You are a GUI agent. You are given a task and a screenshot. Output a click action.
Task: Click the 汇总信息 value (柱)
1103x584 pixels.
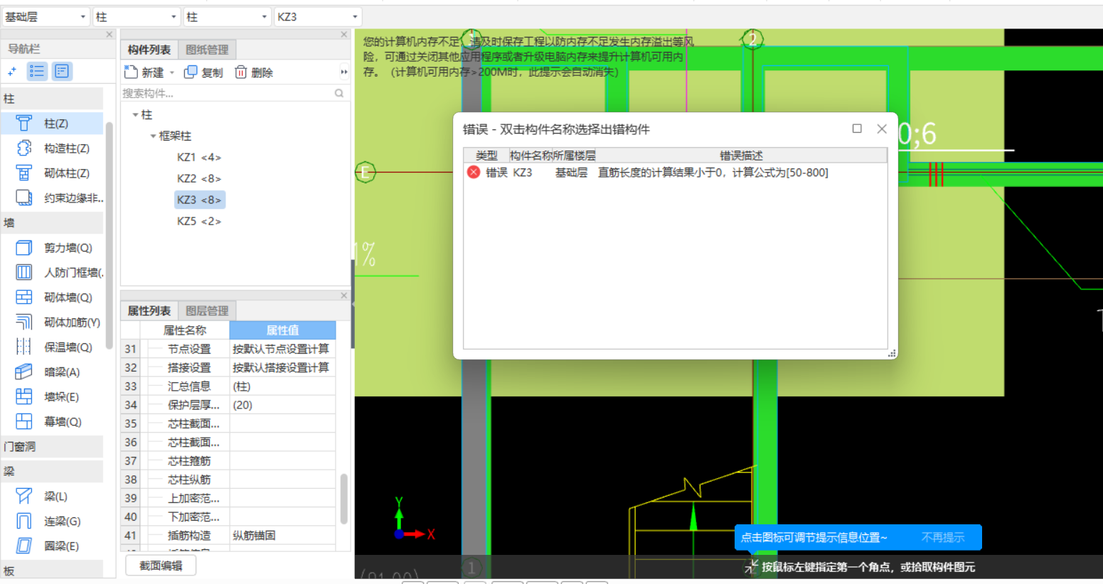[282, 386]
